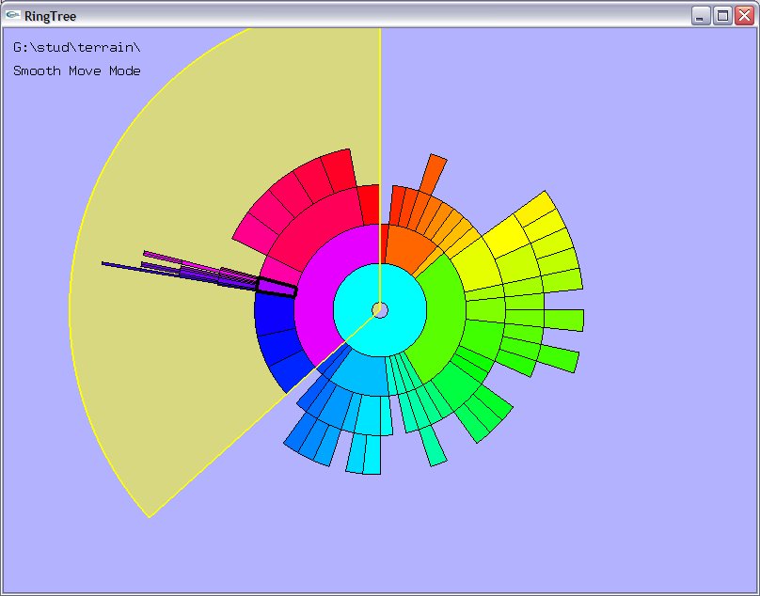Image resolution: width=760 pixels, height=596 pixels.
Task: Open the RingTree title bar icon menu
Action: 12,15
